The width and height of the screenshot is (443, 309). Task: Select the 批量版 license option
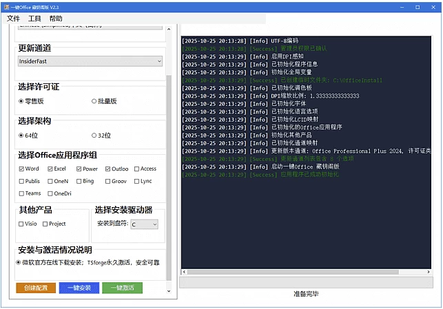coord(94,101)
